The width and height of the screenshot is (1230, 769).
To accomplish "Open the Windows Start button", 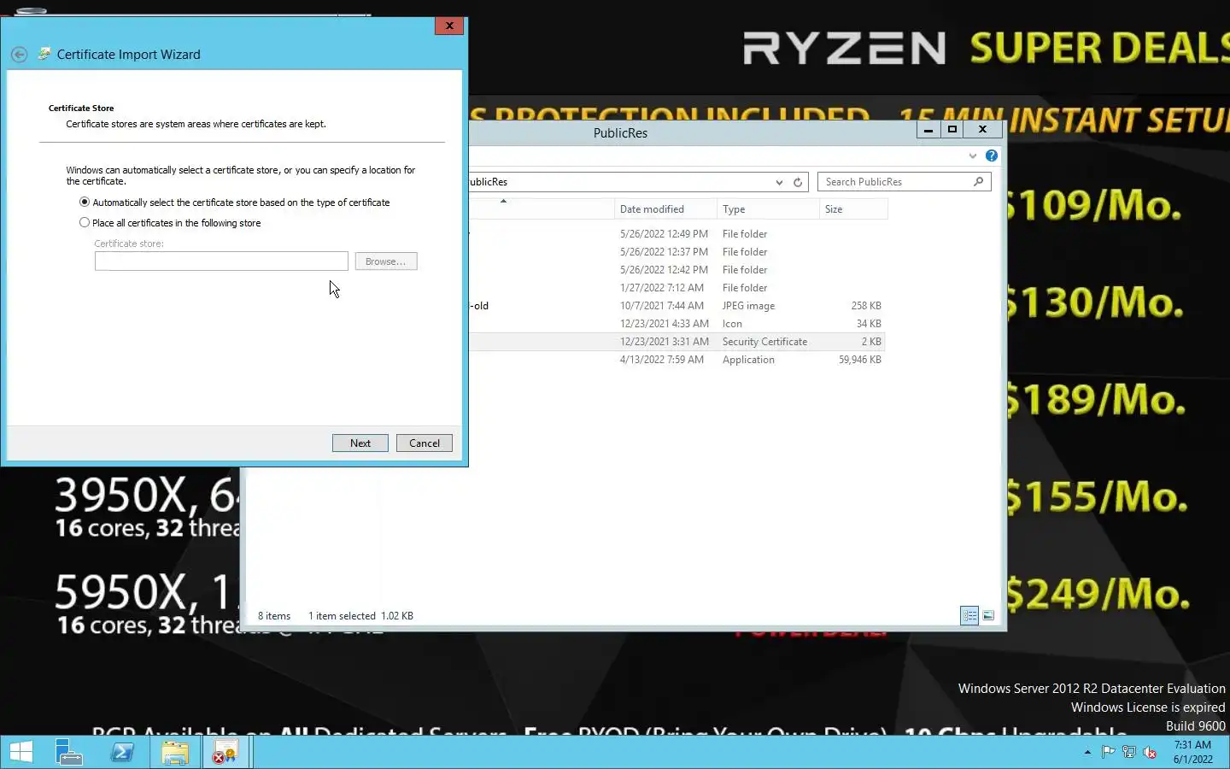I will pyautogui.click(x=21, y=753).
